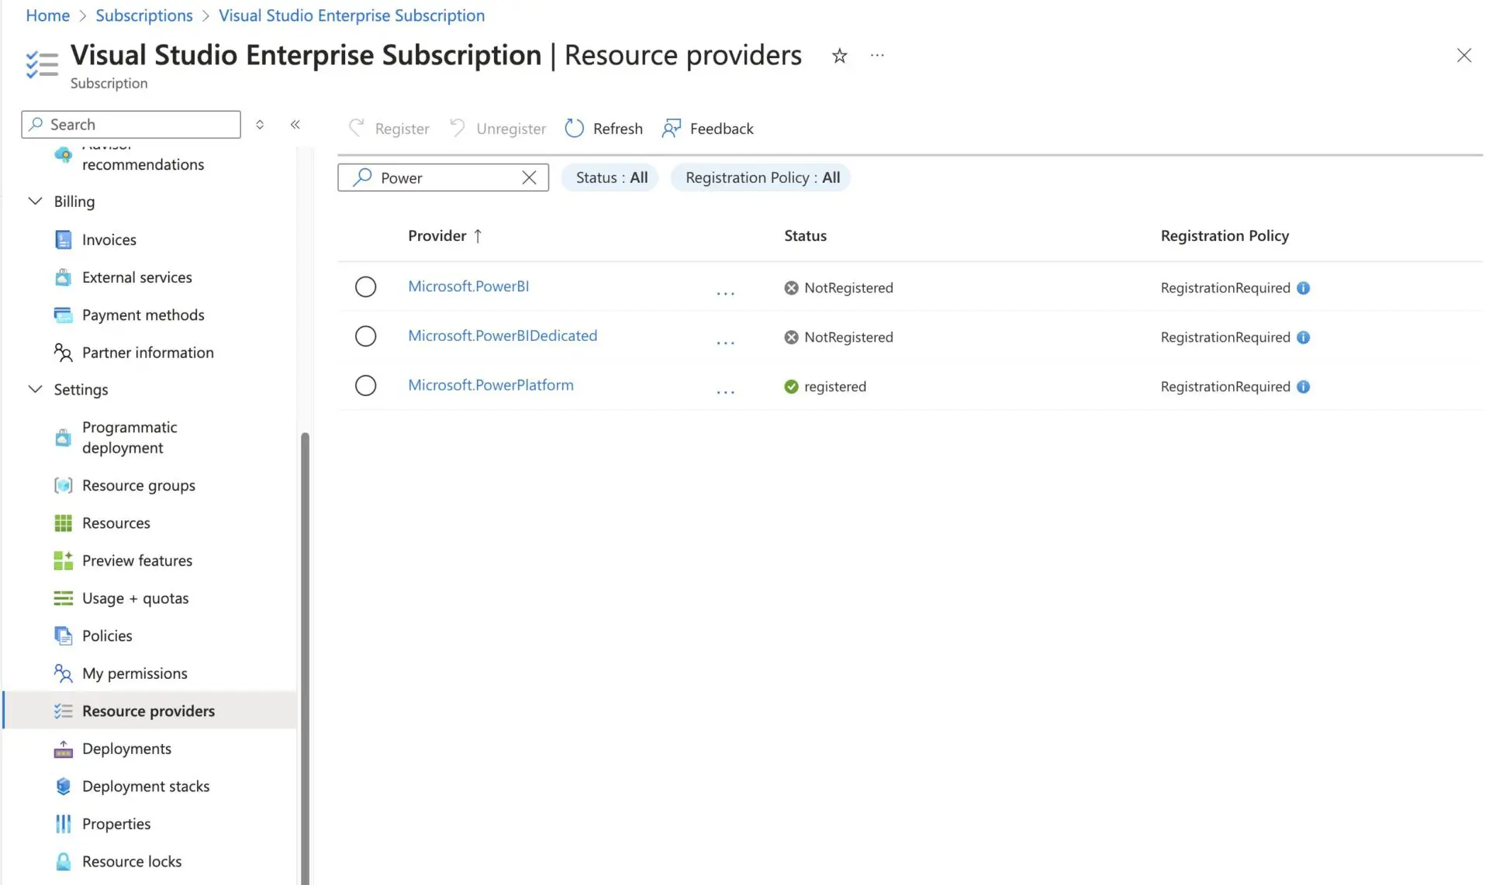Open the ellipsis menu for Microsoft.PowerBI
This screenshot has width=1489, height=885.
tap(725, 292)
